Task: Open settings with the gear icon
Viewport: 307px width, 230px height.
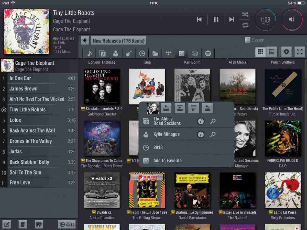Action: click(x=287, y=52)
